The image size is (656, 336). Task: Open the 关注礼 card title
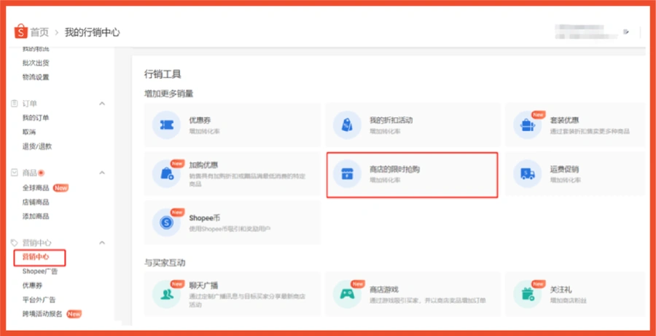tap(561, 289)
